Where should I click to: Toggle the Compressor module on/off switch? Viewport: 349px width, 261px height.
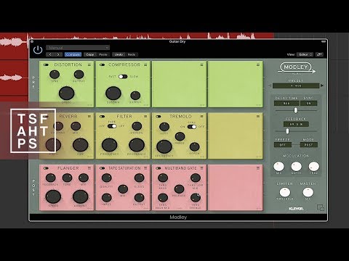coord(102,65)
